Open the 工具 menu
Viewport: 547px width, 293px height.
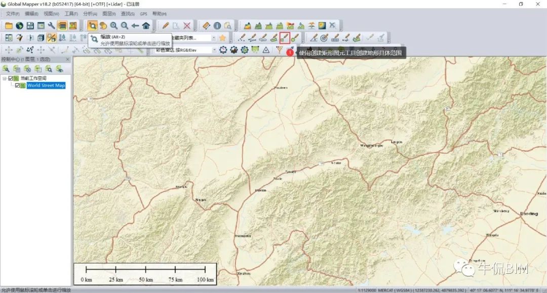(x=71, y=14)
